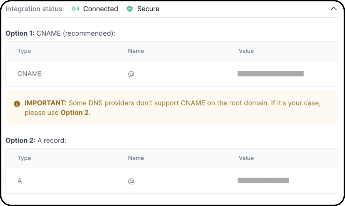Screen dimensions: 345x206
Task: Click the Value header in A record table
Action: [x=246, y=158]
